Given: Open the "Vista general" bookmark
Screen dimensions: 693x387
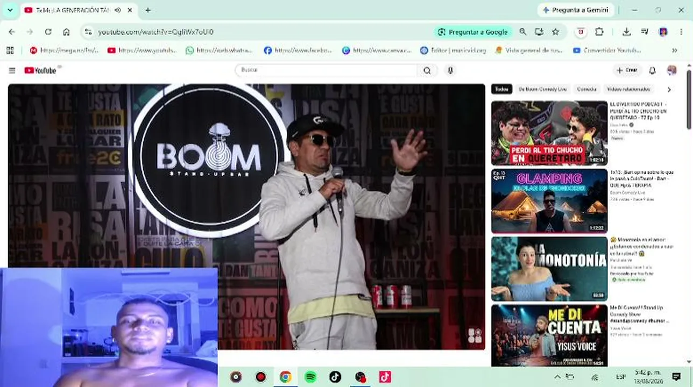Looking at the screenshot, I should (x=529, y=51).
